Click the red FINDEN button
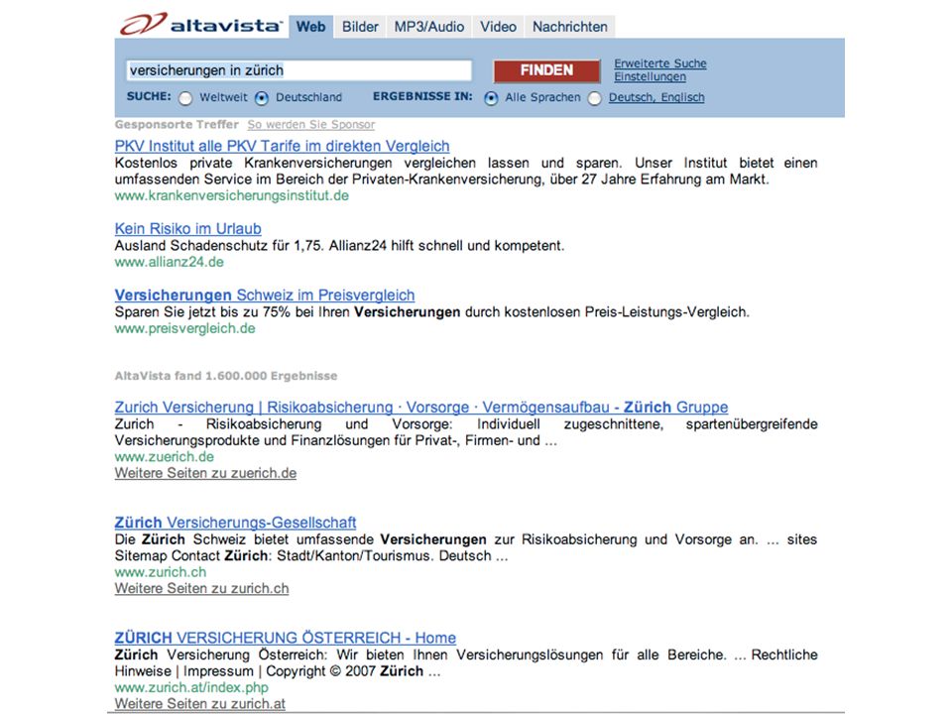The image size is (952, 714). (x=546, y=70)
